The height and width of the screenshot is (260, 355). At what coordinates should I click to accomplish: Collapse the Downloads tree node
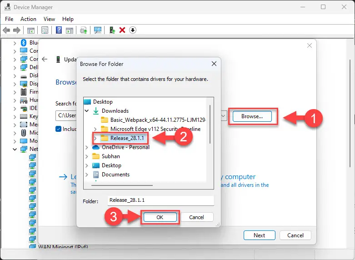[x=86, y=111]
